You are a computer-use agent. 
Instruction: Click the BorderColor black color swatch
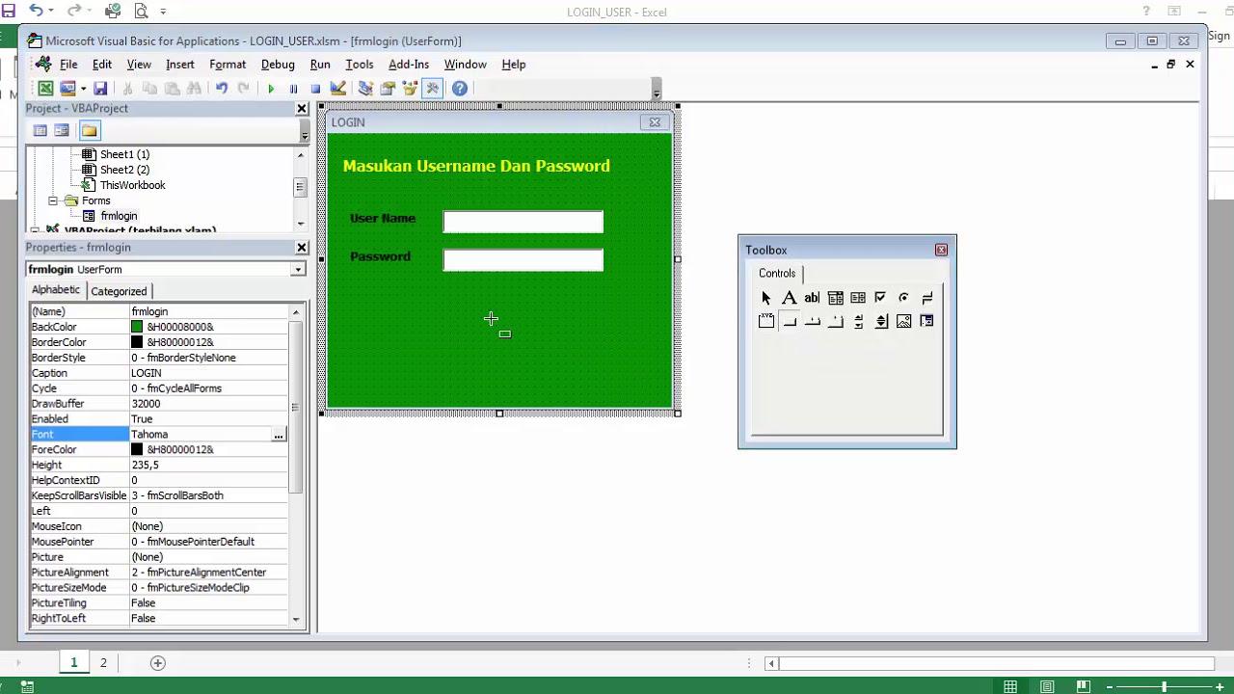point(137,342)
